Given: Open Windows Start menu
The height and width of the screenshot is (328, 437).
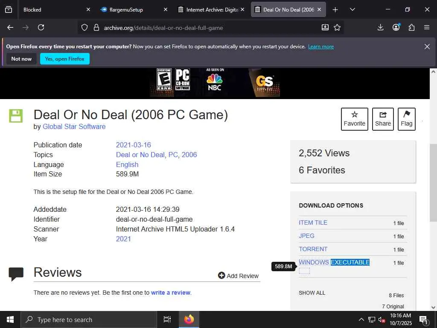Looking at the screenshot, I should [10, 319].
